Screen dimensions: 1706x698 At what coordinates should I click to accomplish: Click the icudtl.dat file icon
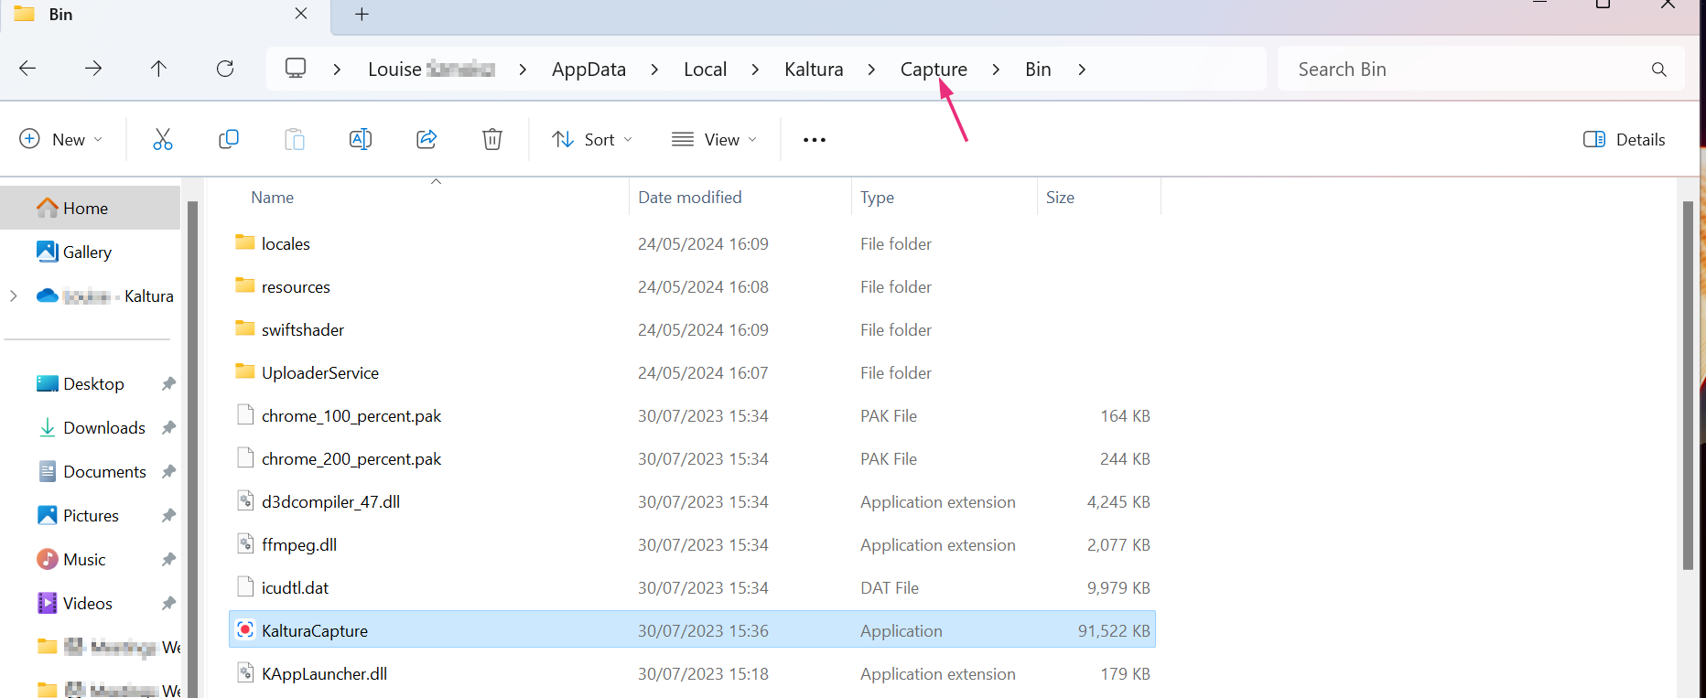245,586
